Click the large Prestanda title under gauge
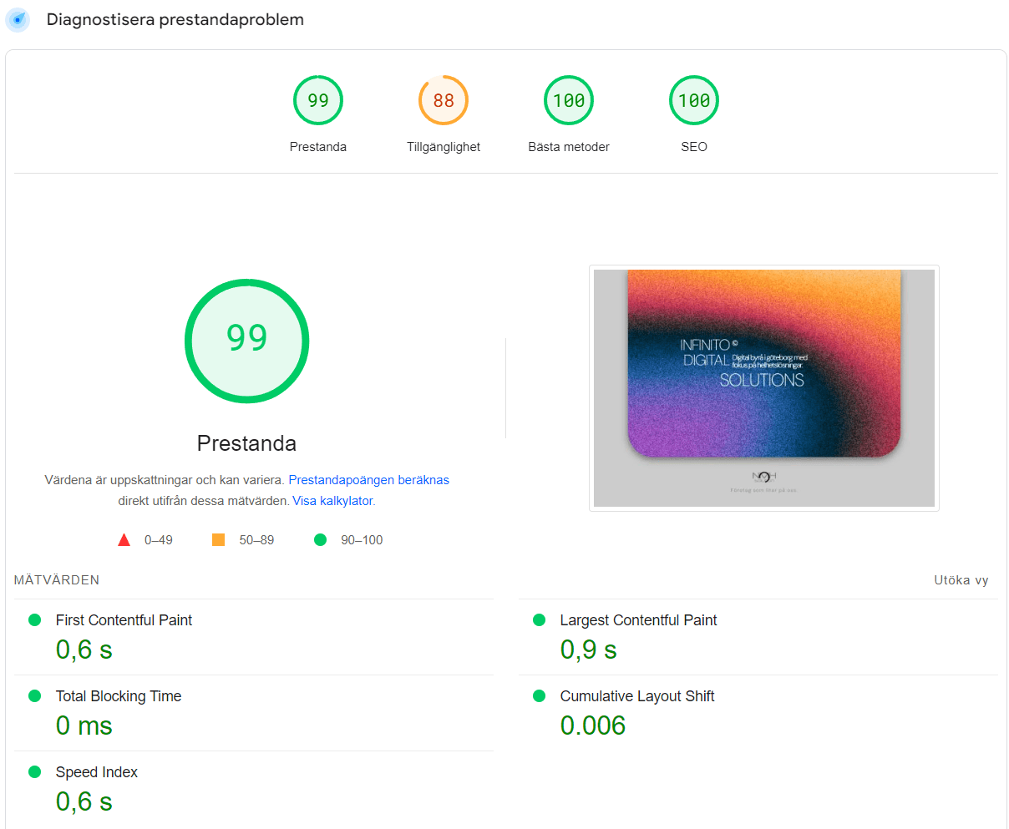This screenshot has height=829, width=1009. (x=246, y=443)
